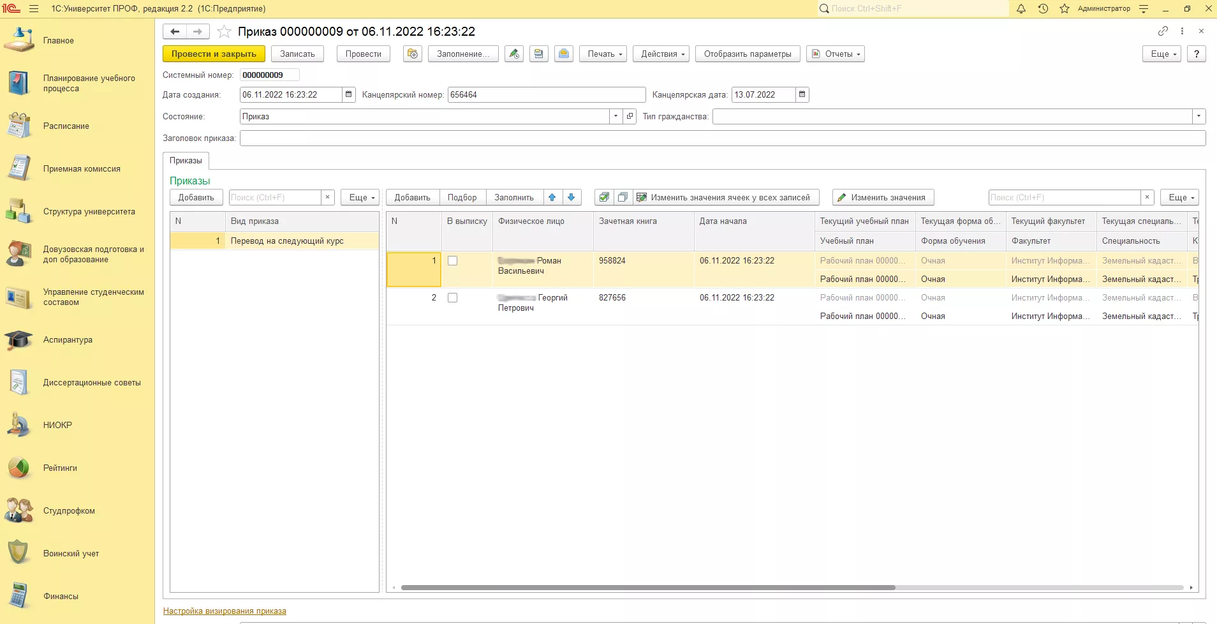
Task: Open calendar for creation date field
Action: (348, 94)
